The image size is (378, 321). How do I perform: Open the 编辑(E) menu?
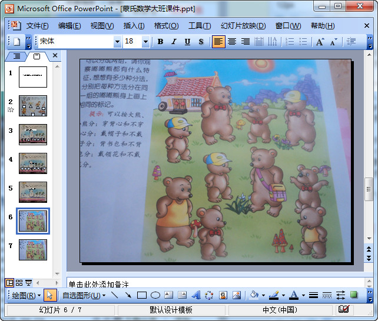pos(69,26)
